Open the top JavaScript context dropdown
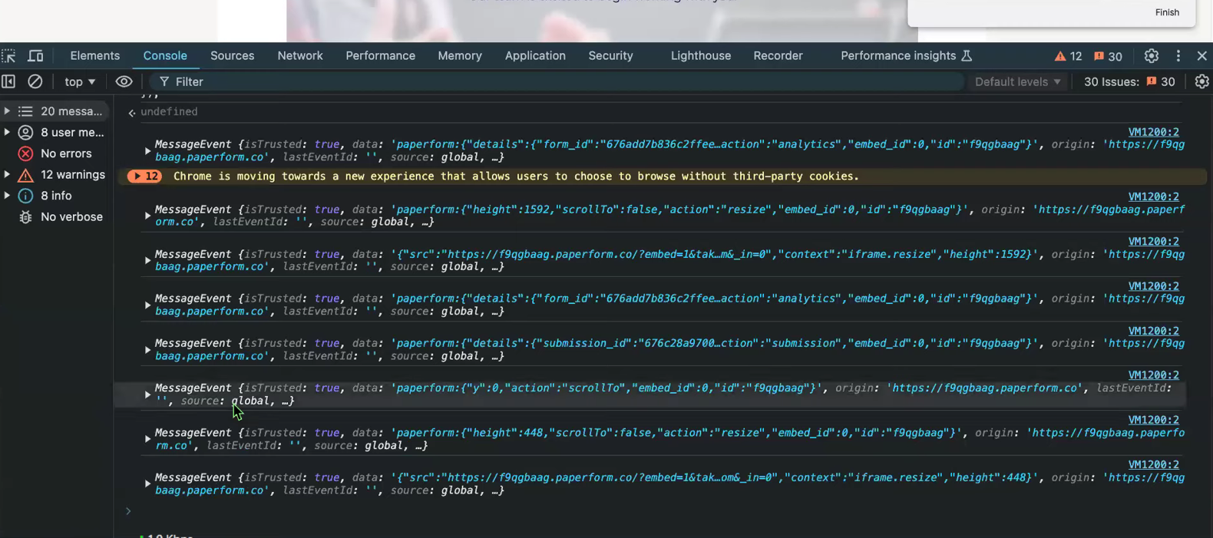1213x538 pixels. pos(80,81)
